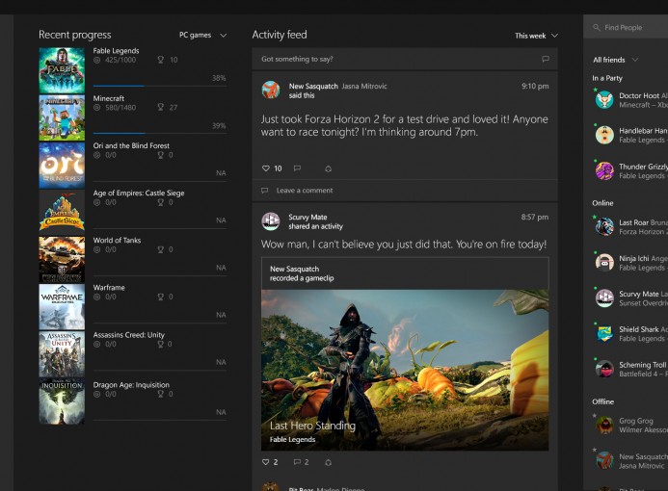Click the 9:10 pm timestamp
This screenshot has width=668, height=491.
pos(535,86)
